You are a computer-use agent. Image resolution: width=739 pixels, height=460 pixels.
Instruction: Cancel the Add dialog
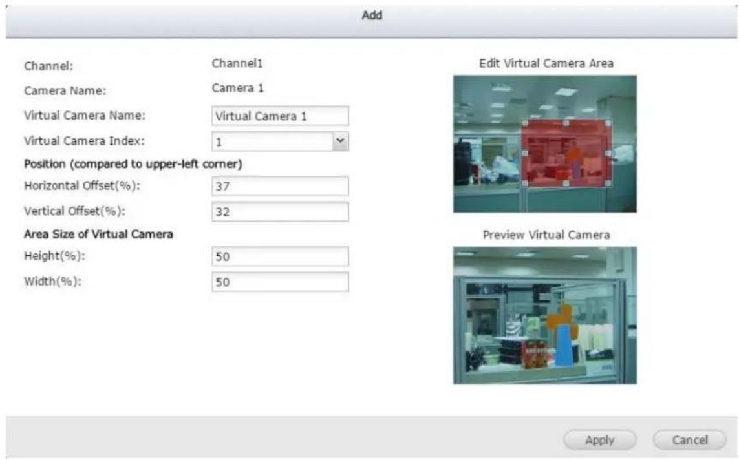(x=689, y=440)
